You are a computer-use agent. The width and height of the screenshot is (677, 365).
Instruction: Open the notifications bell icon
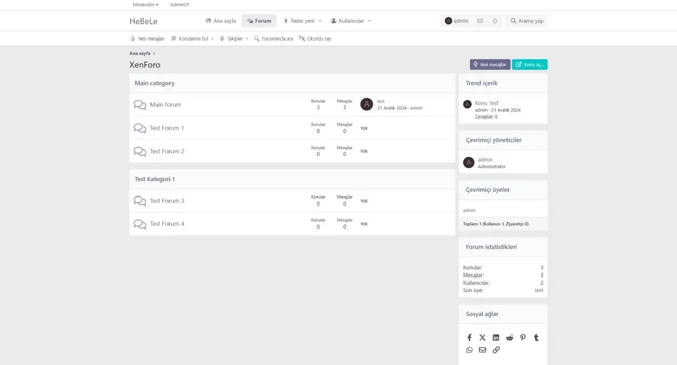pos(495,21)
